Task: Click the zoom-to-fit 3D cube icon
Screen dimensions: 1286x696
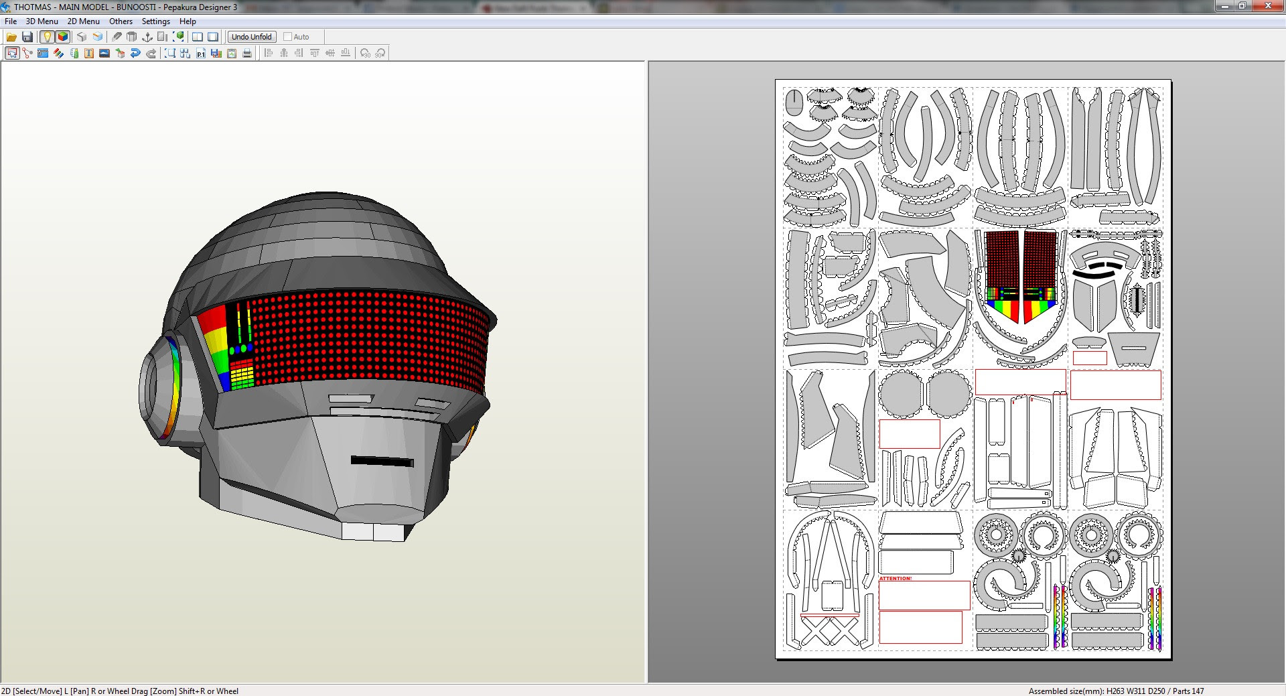Action: click(x=179, y=37)
